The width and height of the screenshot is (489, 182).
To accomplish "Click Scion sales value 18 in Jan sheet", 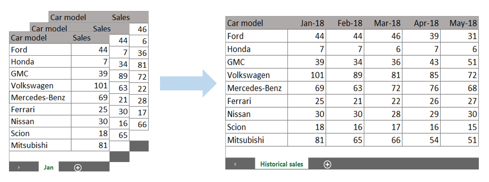I will coord(90,133).
